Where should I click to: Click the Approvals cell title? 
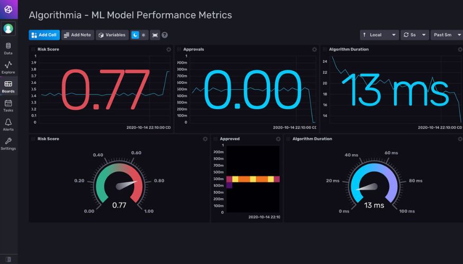pyautogui.click(x=194, y=49)
